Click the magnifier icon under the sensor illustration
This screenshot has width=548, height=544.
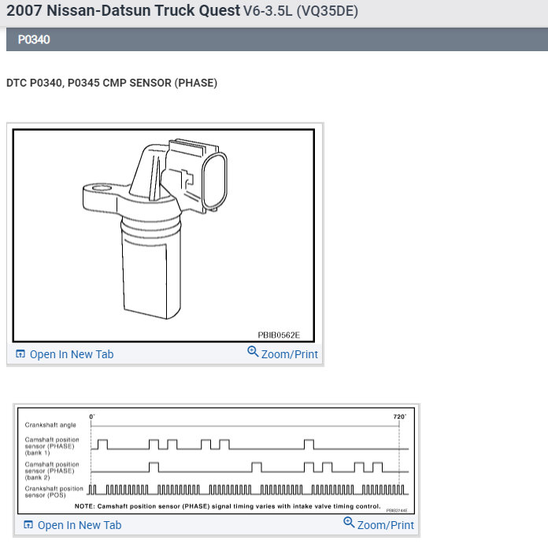click(x=253, y=351)
